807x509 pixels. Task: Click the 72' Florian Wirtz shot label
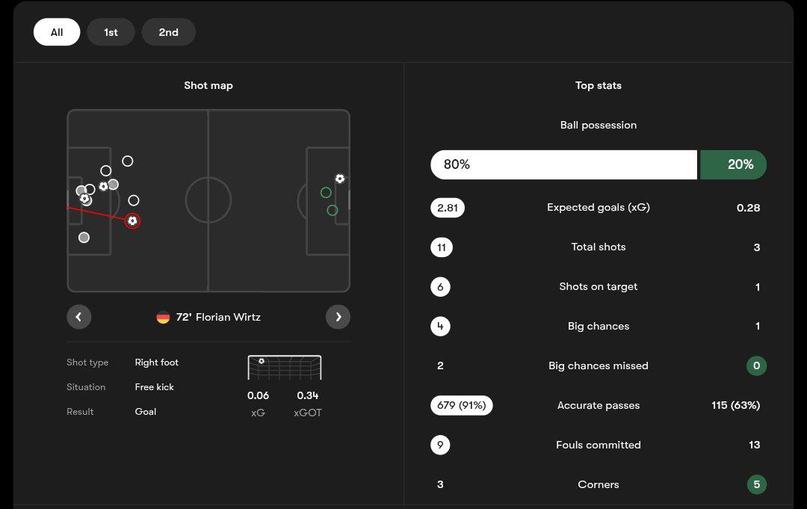click(218, 317)
